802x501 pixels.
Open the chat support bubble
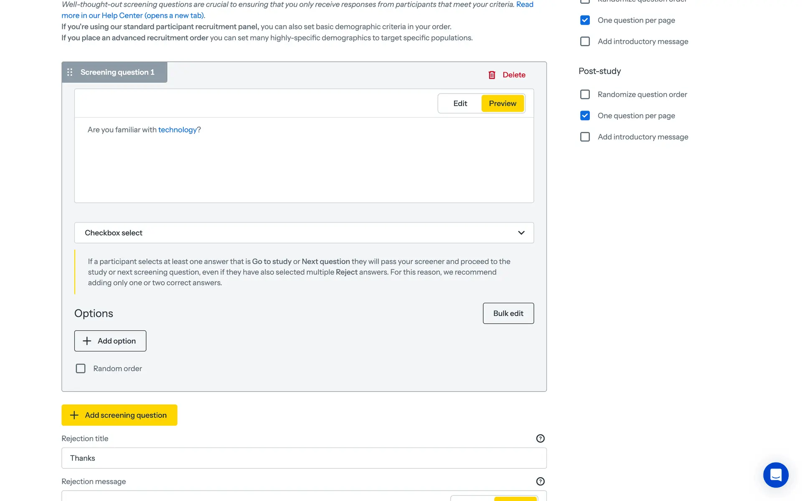pyautogui.click(x=776, y=475)
